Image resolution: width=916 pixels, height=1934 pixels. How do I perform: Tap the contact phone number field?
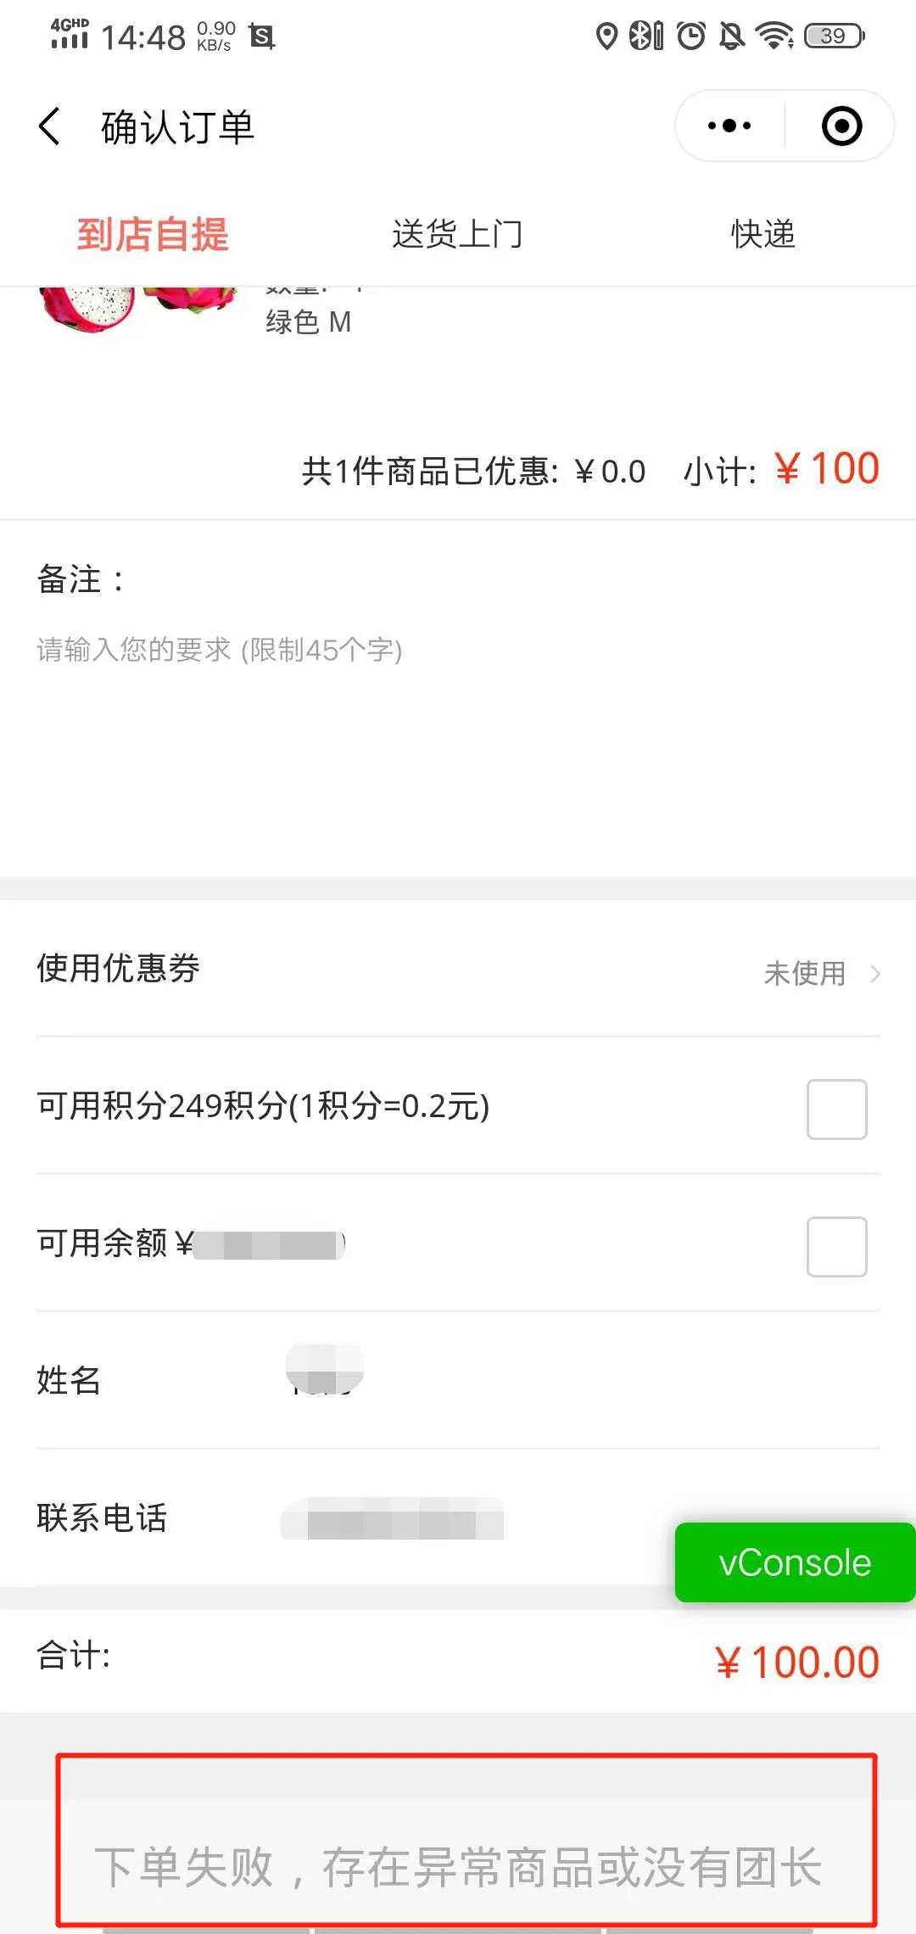(393, 1518)
